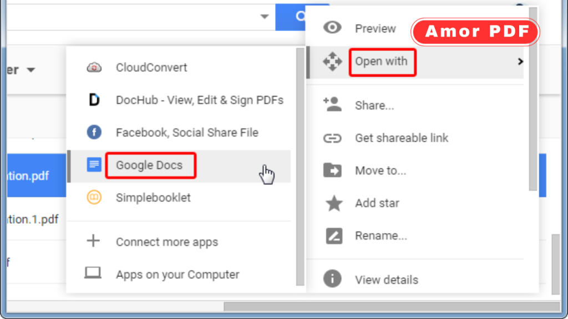Click Connect more apps

click(x=166, y=241)
